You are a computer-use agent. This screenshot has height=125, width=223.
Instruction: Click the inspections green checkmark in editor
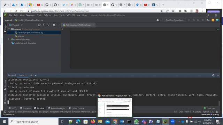point(218,29)
